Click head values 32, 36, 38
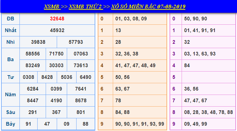This screenshot has width=237, height=131. [x=127, y=54]
